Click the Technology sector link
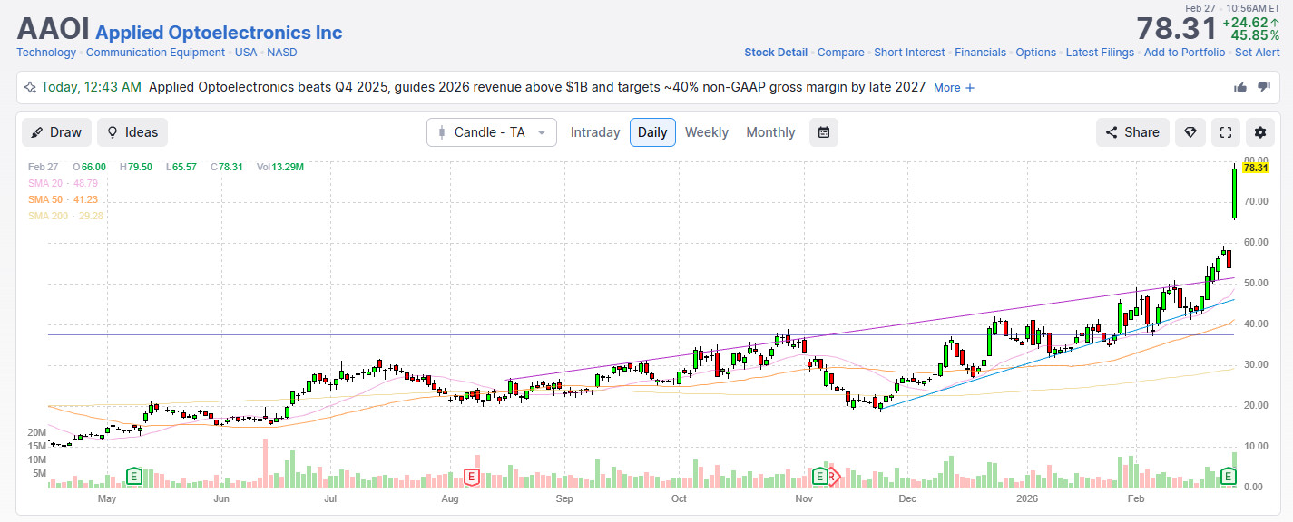 click(46, 53)
